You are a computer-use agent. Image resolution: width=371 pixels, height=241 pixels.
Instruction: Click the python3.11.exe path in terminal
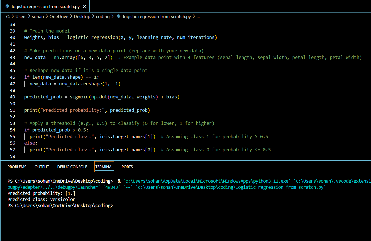(x=207, y=181)
